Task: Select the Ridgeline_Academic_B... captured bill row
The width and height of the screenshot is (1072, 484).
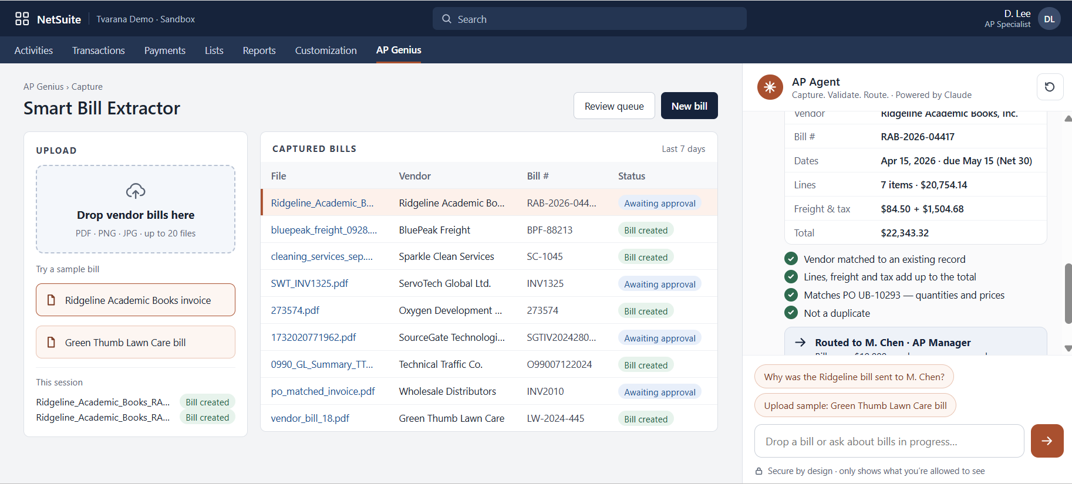Action: 489,203
